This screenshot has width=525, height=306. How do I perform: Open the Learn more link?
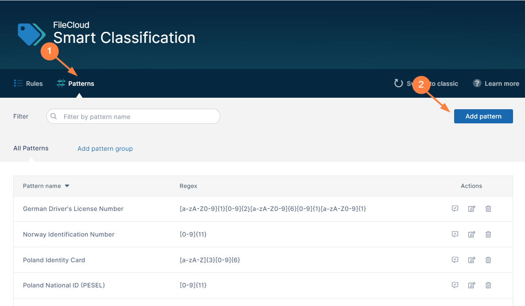(x=496, y=84)
